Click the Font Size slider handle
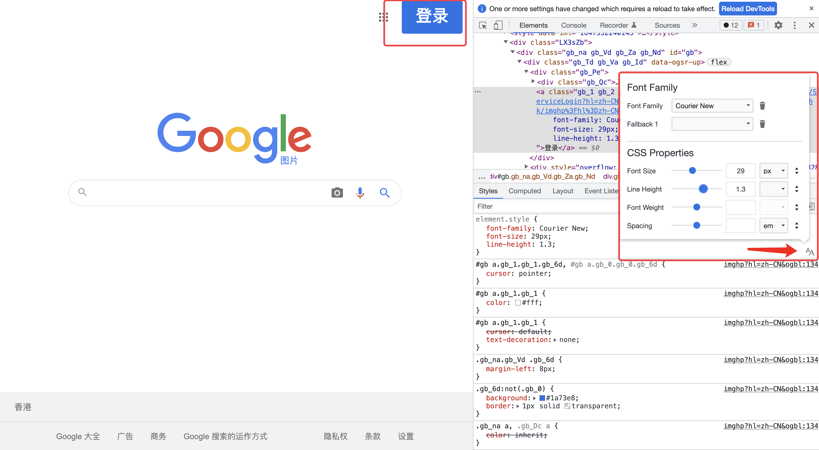This screenshot has height=450, width=819. [692, 171]
